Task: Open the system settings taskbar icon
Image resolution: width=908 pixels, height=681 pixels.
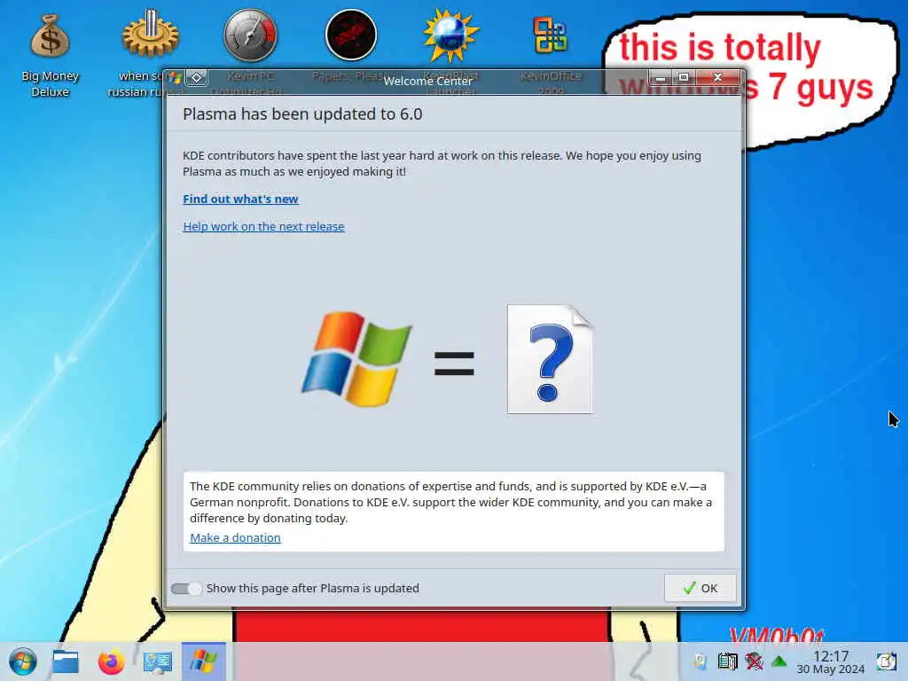Action: pyautogui.click(x=158, y=661)
